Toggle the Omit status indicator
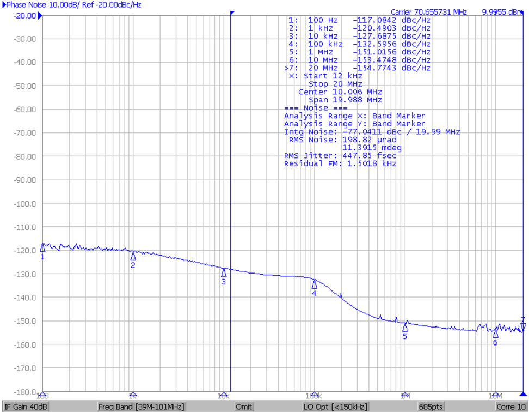This screenshot has width=529, height=412. pyautogui.click(x=243, y=407)
